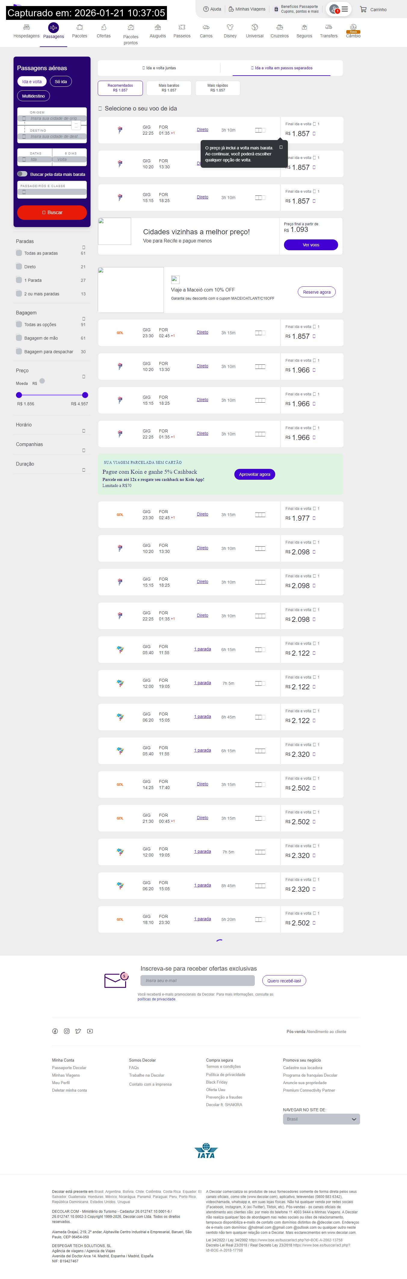Click the Ver voos button
This screenshot has height=1279, width=407.
[x=311, y=245]
